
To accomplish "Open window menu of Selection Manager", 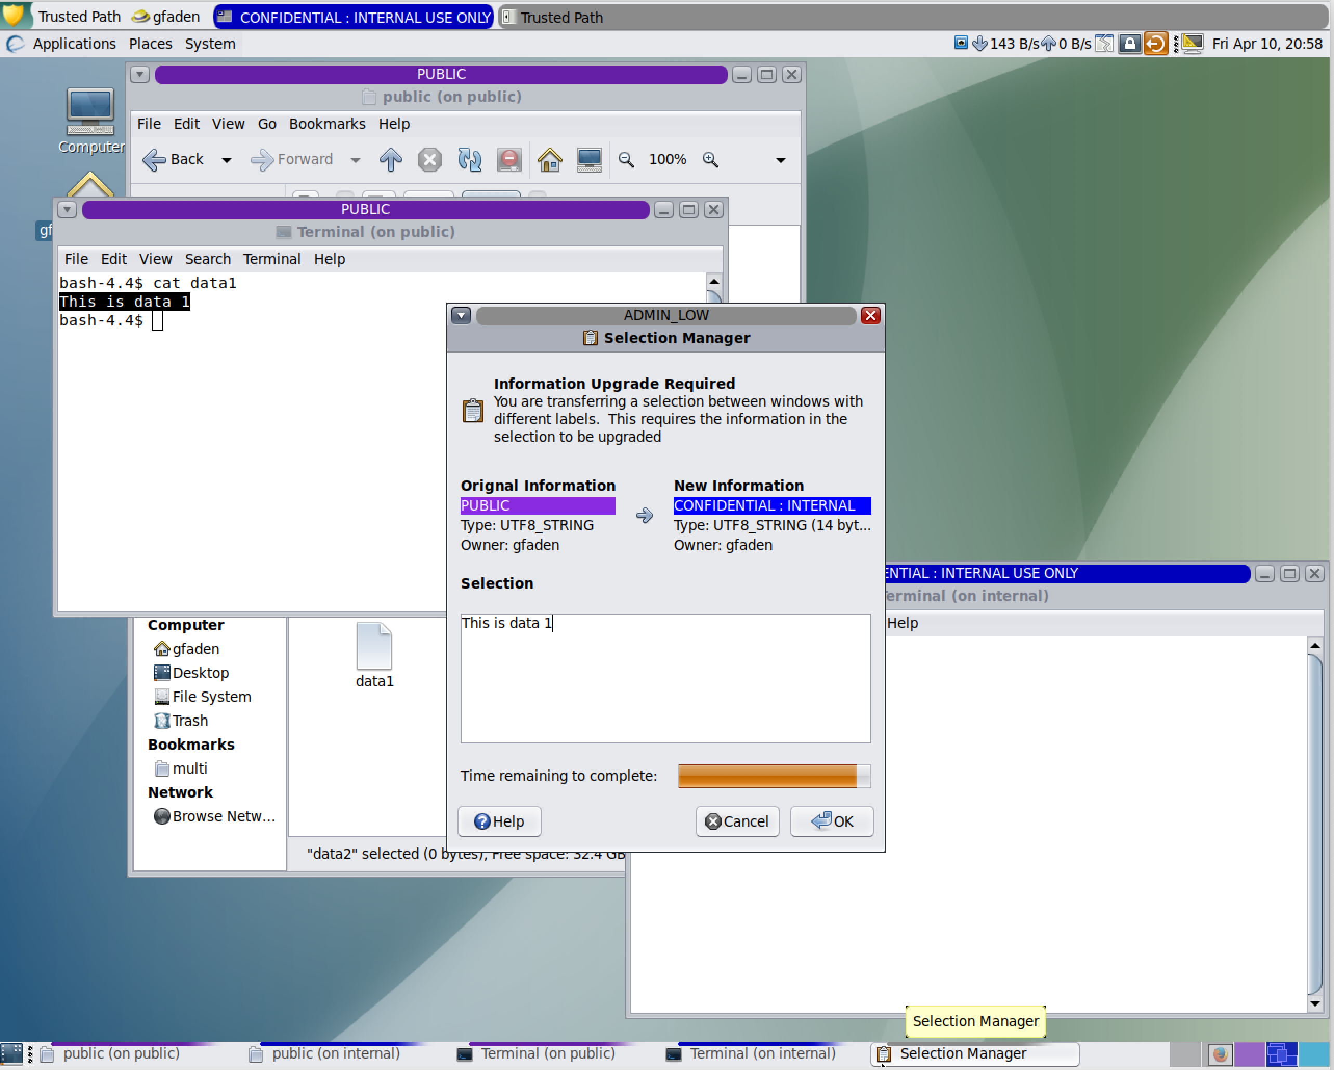I will click(461, 316).
